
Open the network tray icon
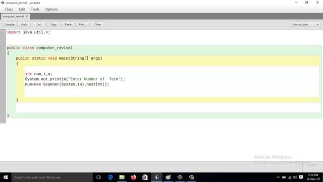coord(290,177)
